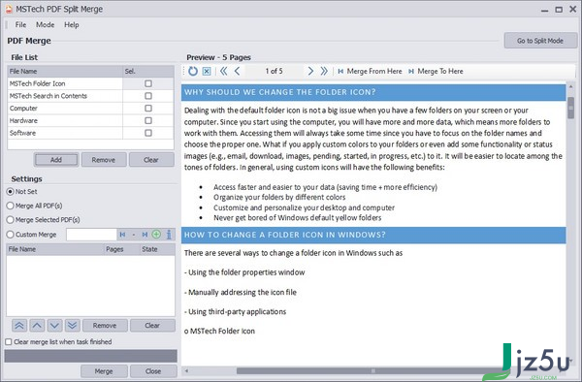The height and width of the screenshot is (382, 582).
Task: Click preview vertical scrollbar thumb
Action: [x=571, y=108]
